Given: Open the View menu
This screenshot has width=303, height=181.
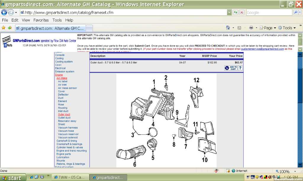Looking at the screenshot, I should point(26,20).
